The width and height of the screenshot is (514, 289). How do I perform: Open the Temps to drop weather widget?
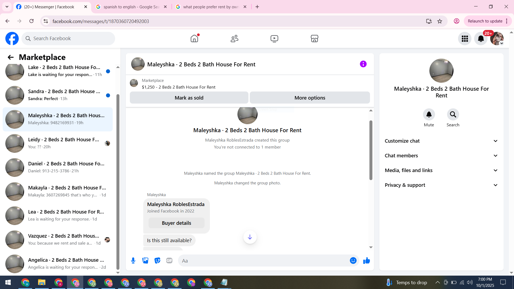pos(406,282)
